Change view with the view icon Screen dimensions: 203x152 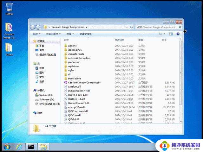pyautogui.click(x=160, y=34)
